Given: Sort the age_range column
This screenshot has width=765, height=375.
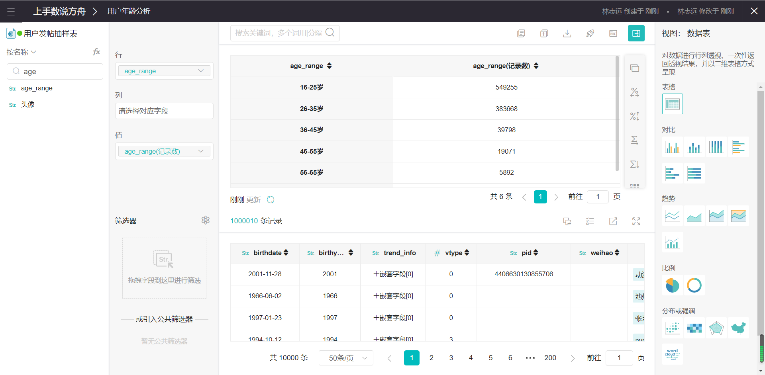Looking at the screenshot, I should [x=329, y=66].
